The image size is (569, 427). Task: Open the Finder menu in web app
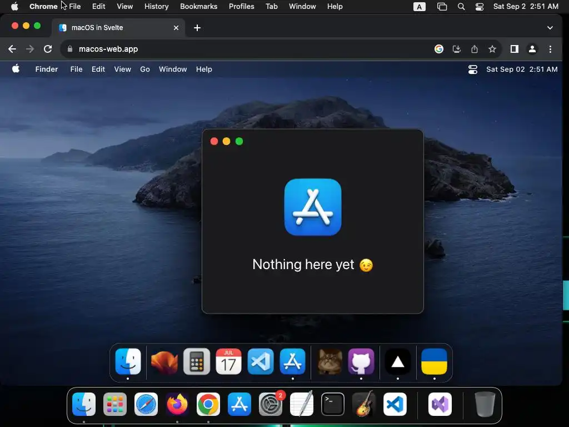coord(47,69)
